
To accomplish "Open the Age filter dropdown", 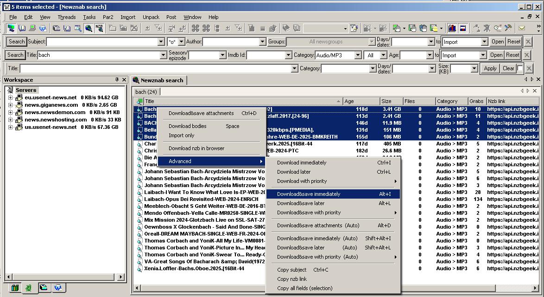I will pyautogui.click(x=429, y=55).
